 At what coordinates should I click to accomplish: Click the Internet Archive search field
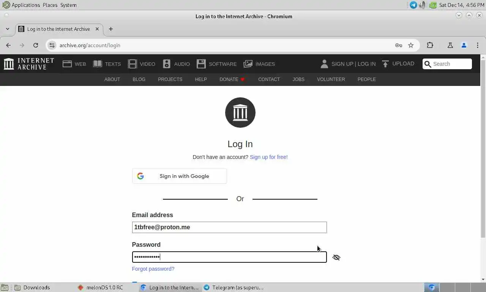pyautogui.click(x=447, y=64)
